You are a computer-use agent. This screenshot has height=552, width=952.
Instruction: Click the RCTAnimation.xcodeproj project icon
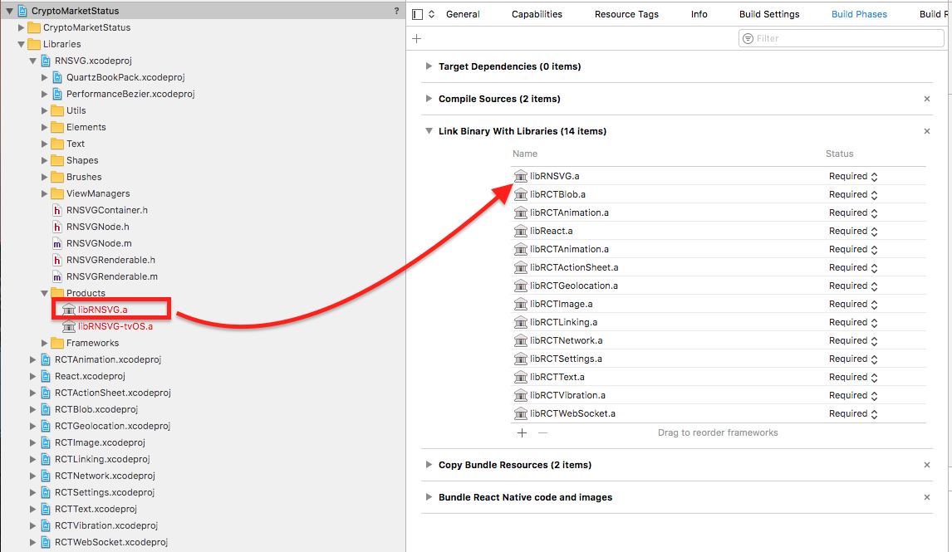click(46, 359)
